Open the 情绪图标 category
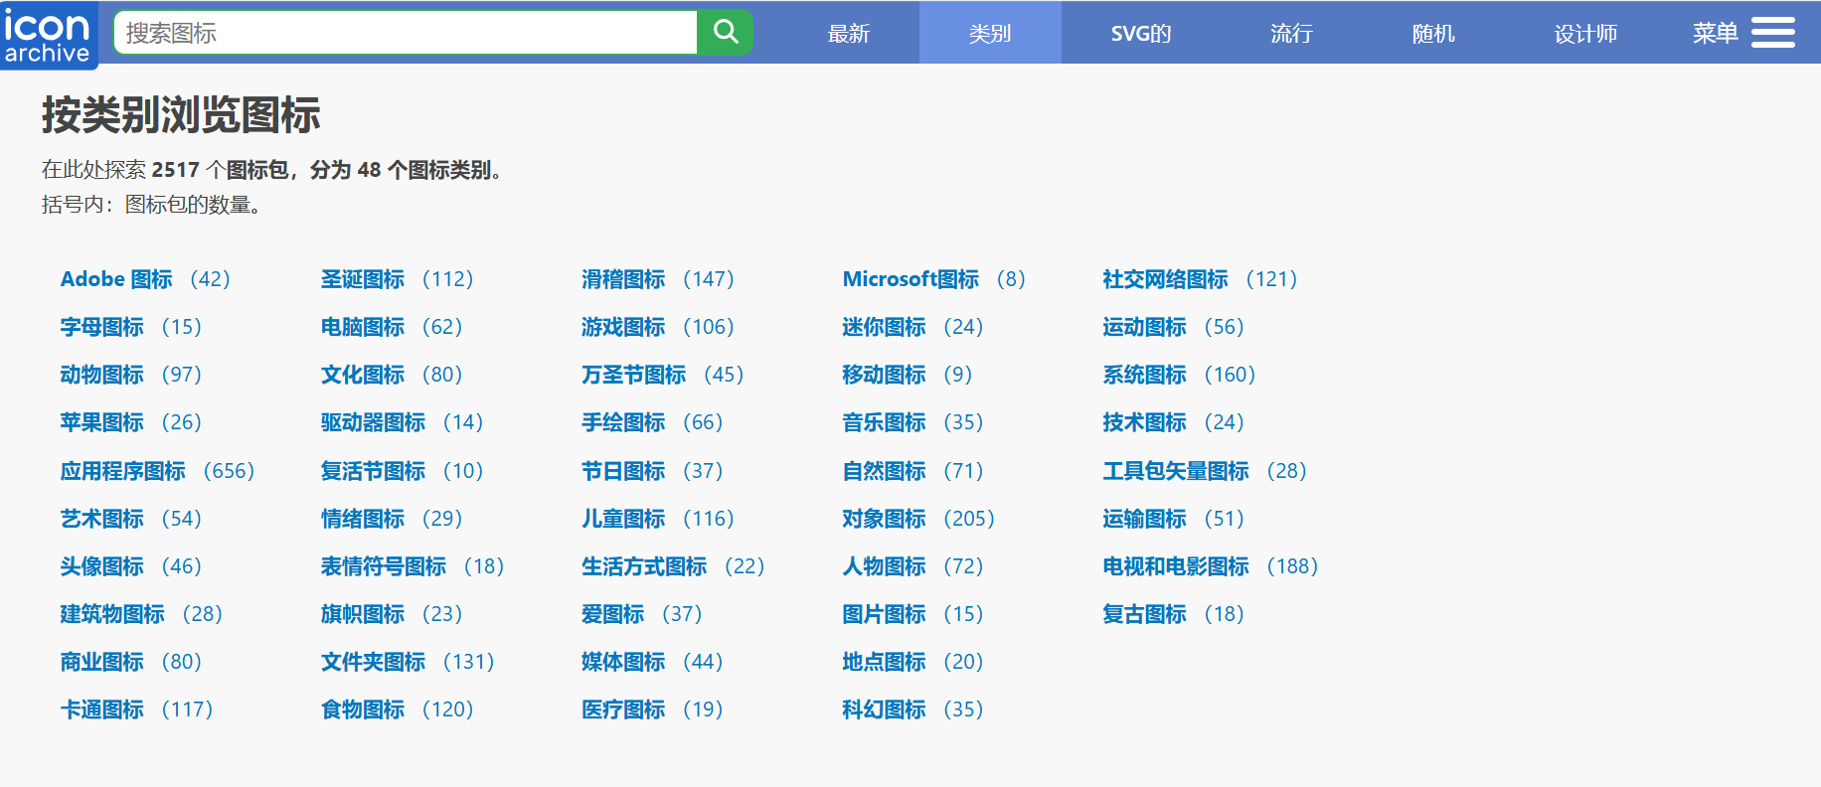Screen dimensions: 1821x787 point(363,519)
